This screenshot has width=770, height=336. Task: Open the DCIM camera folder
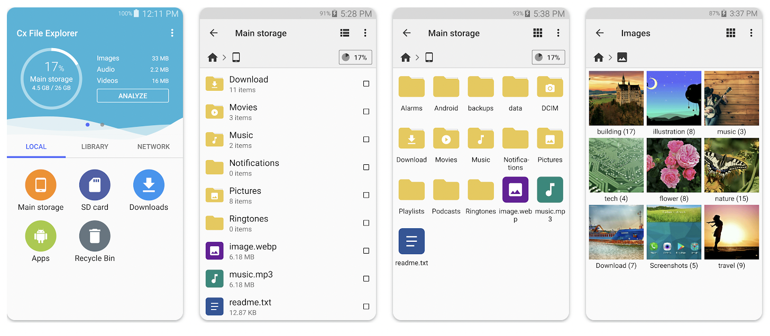pyautogui.click(x=550, y=88)
